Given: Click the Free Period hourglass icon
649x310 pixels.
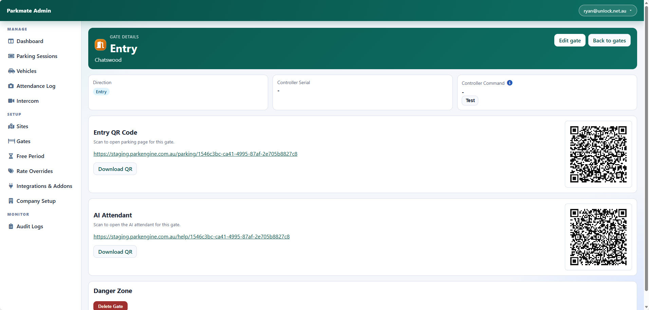Looking at the screenshot, I should pyautogui.click(x=11, y=156).
